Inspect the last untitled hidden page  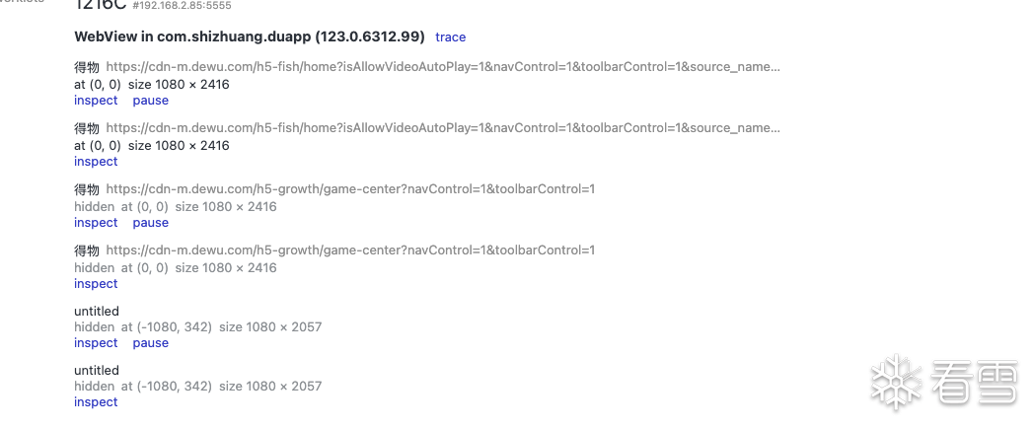coord(96,402)
